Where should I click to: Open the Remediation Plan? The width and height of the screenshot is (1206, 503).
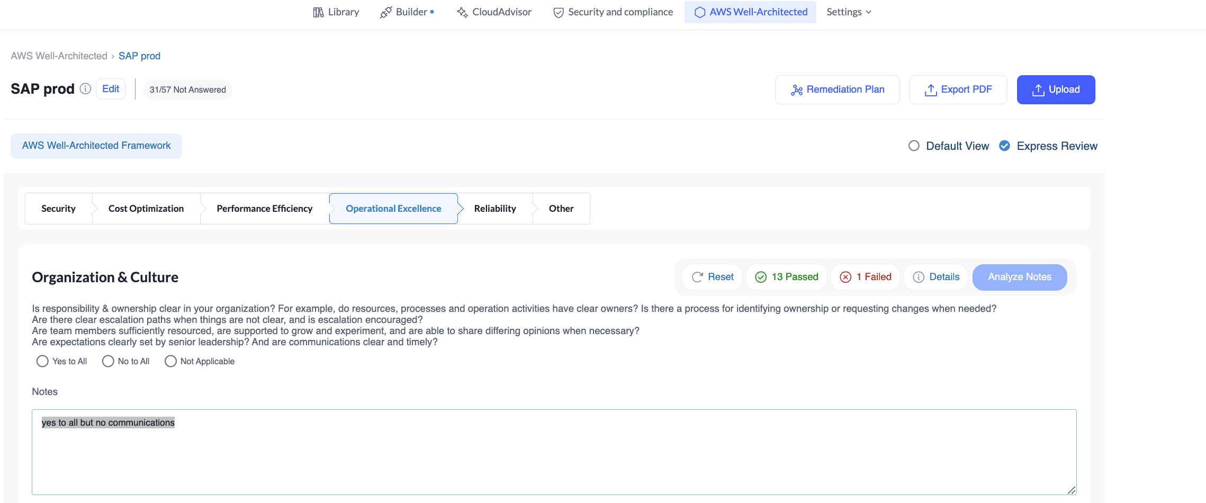pyautogui.click(x=837, y=89)
